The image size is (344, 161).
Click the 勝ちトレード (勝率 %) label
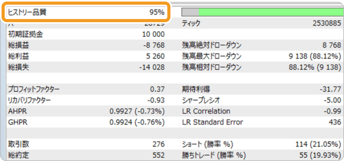click(214, 155)
